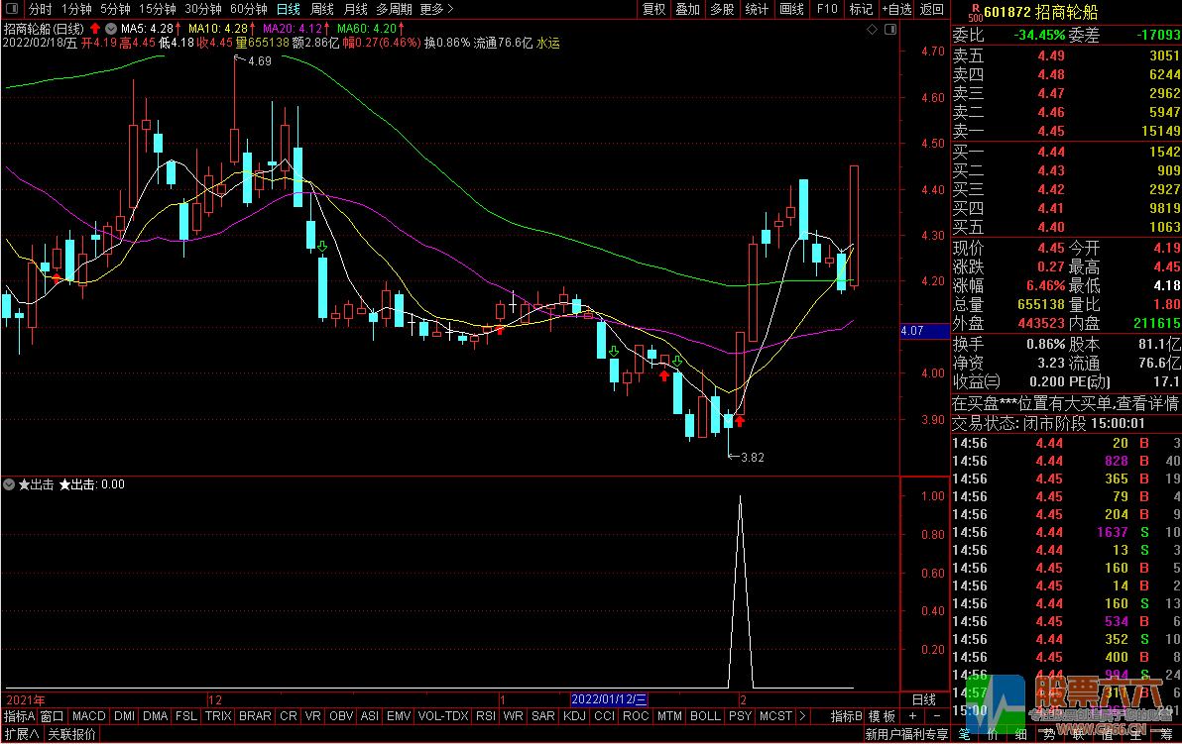
Task: Click the red up arrow beside 招商轮船(日线)
Action: [x=95, y=29]
